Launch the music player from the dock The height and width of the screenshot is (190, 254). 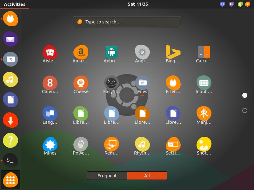10,79
